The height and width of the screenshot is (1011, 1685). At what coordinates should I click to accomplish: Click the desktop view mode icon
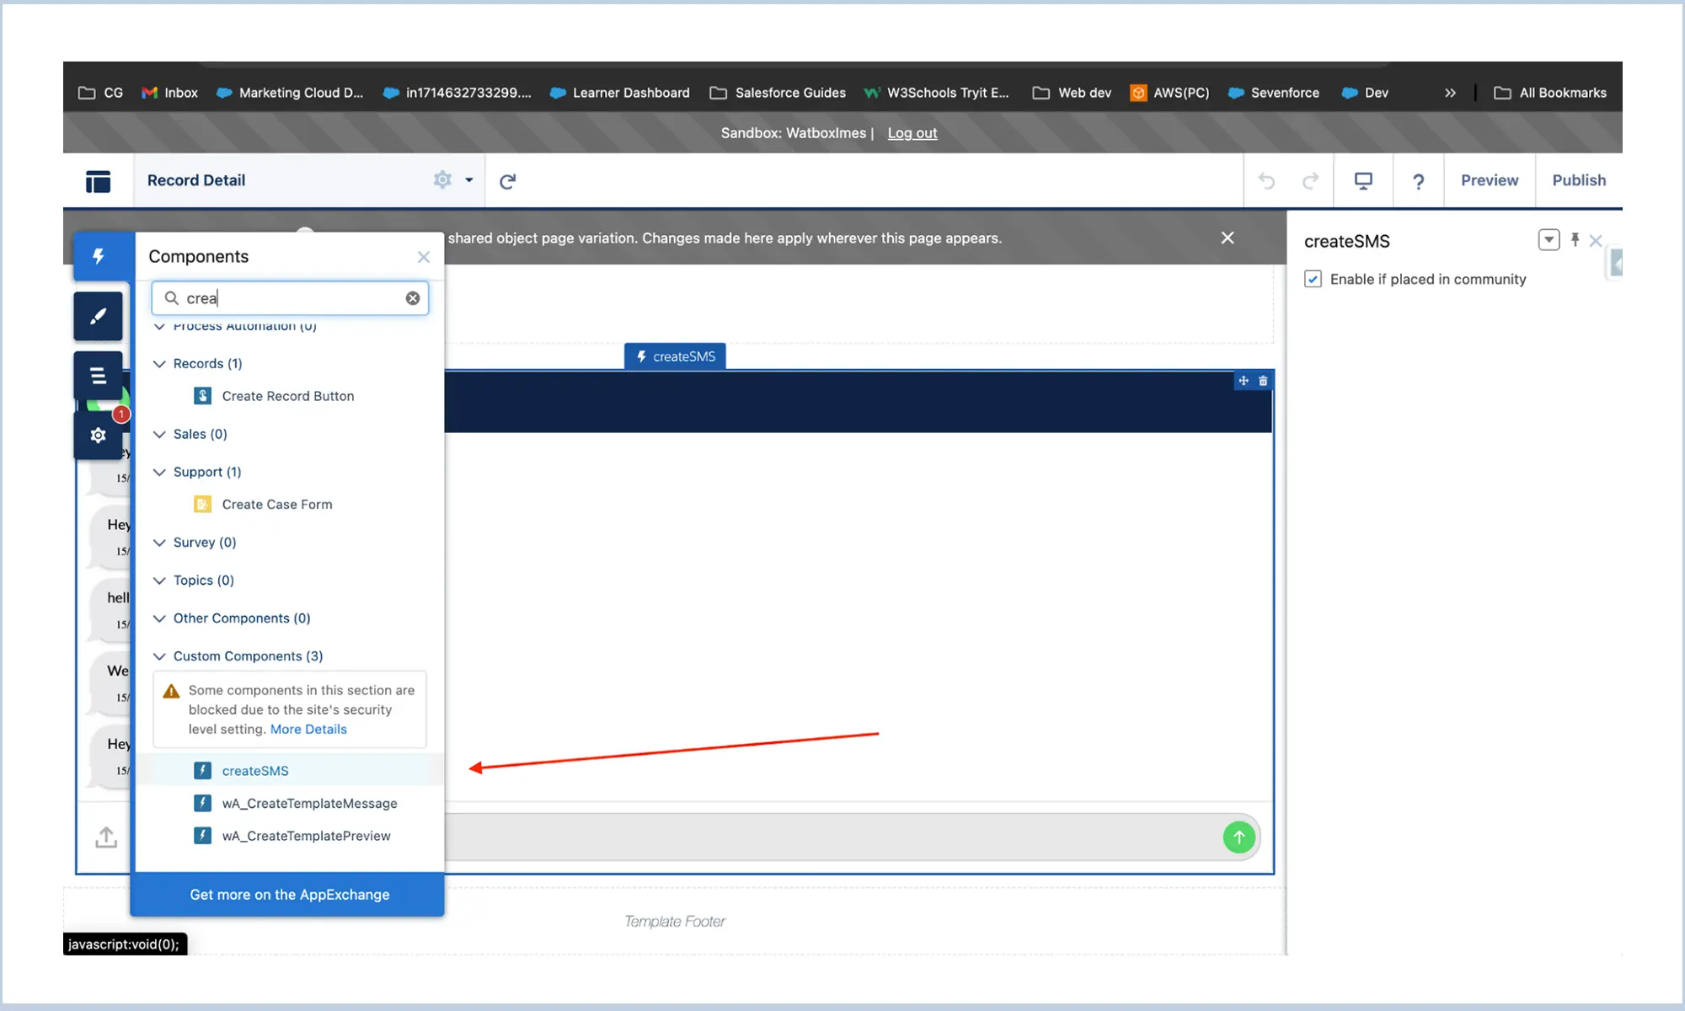1363,180
